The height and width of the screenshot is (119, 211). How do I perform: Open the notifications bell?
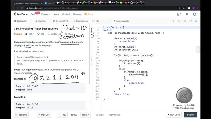187,14
